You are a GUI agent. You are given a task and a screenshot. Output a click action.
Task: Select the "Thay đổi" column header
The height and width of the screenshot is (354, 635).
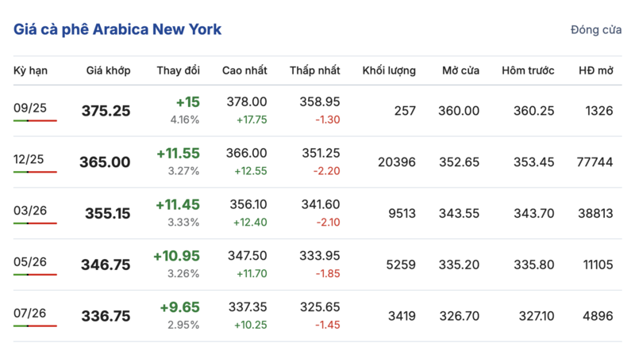pos(178,70)
